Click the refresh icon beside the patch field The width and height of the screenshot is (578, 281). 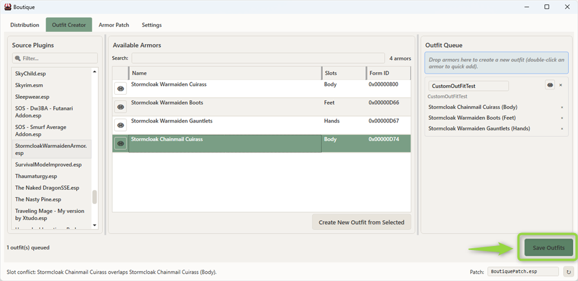point(569,271)
